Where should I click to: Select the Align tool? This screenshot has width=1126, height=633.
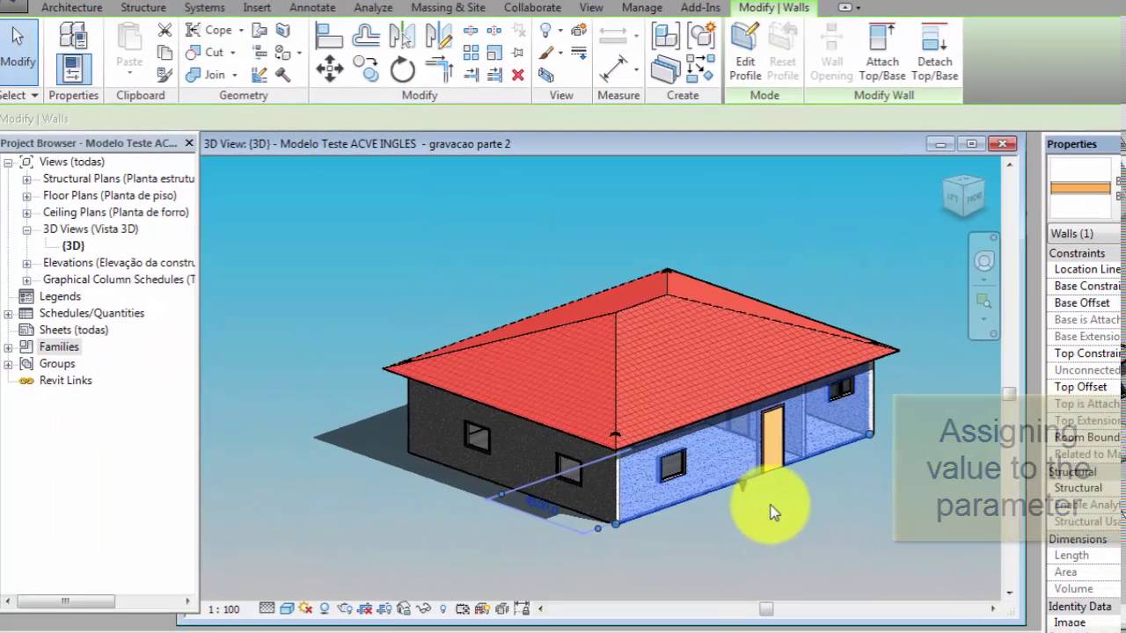click(x=329, y=35)
